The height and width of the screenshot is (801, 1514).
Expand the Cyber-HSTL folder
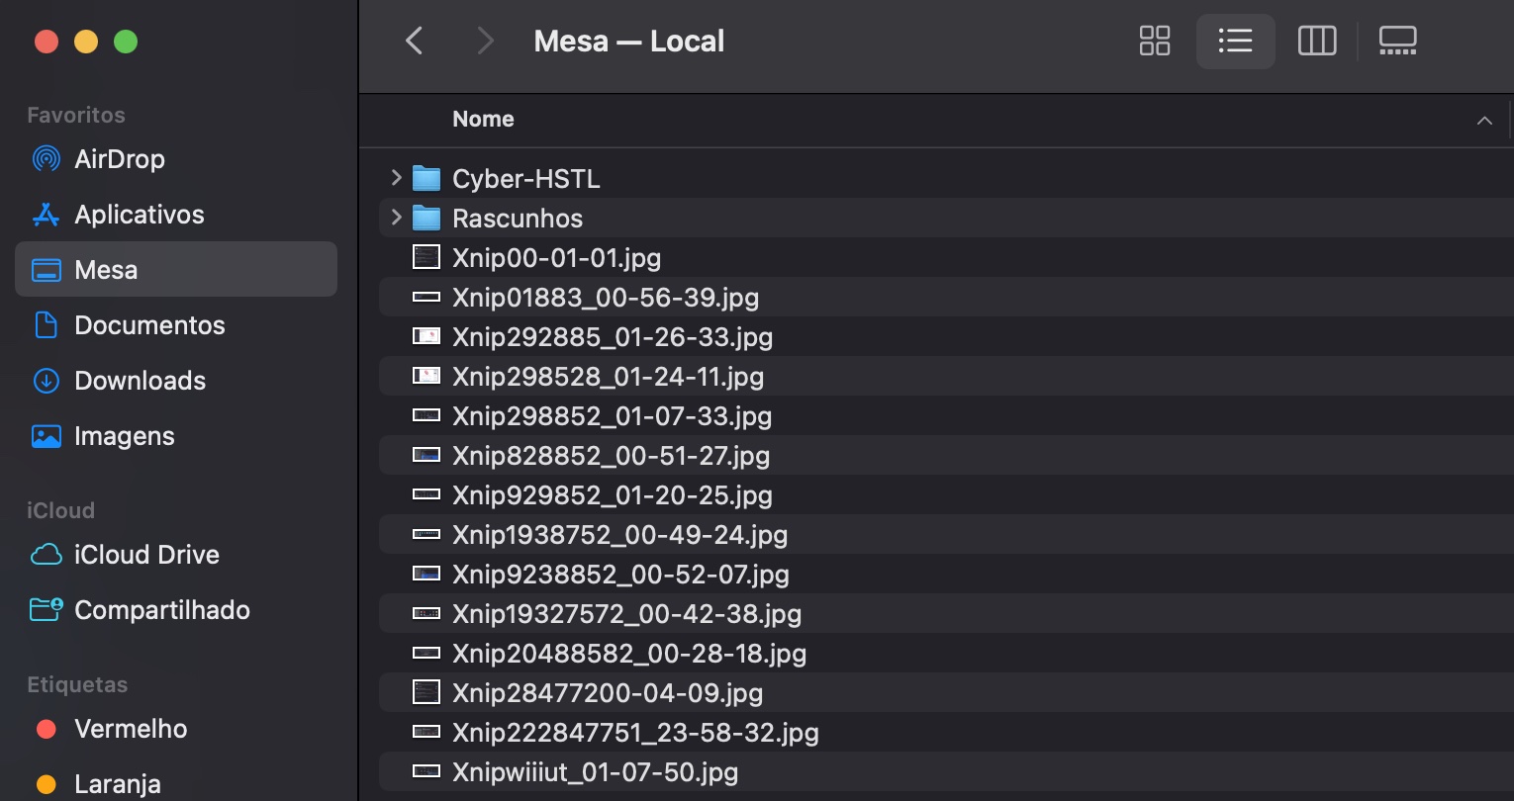tap(395, 178)
